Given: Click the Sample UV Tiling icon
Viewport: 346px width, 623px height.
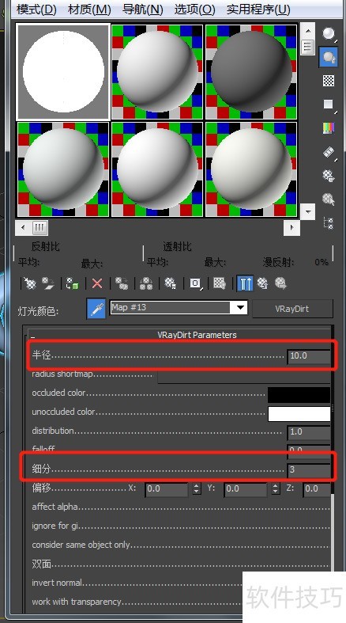Looking at the screenshot, I should point(329,104).
